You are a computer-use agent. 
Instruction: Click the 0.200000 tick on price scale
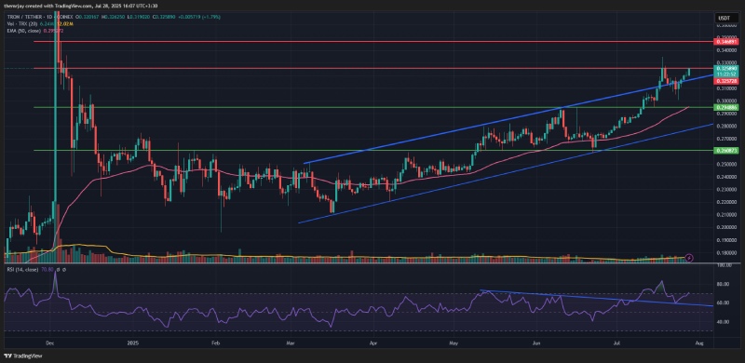pyautogui.click(x=725, y=228)
